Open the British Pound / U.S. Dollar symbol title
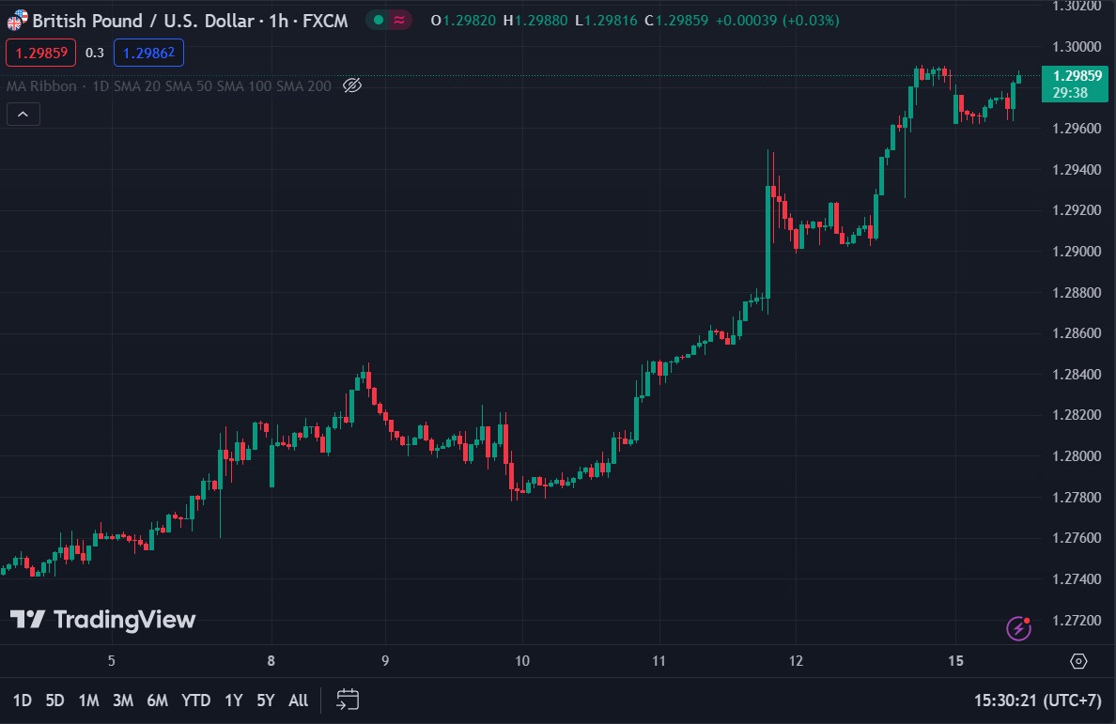 point(145,21)
